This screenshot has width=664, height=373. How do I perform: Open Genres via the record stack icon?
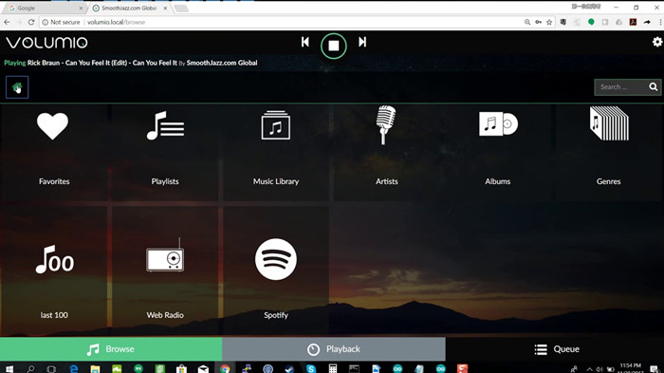(x=609, y=123)
